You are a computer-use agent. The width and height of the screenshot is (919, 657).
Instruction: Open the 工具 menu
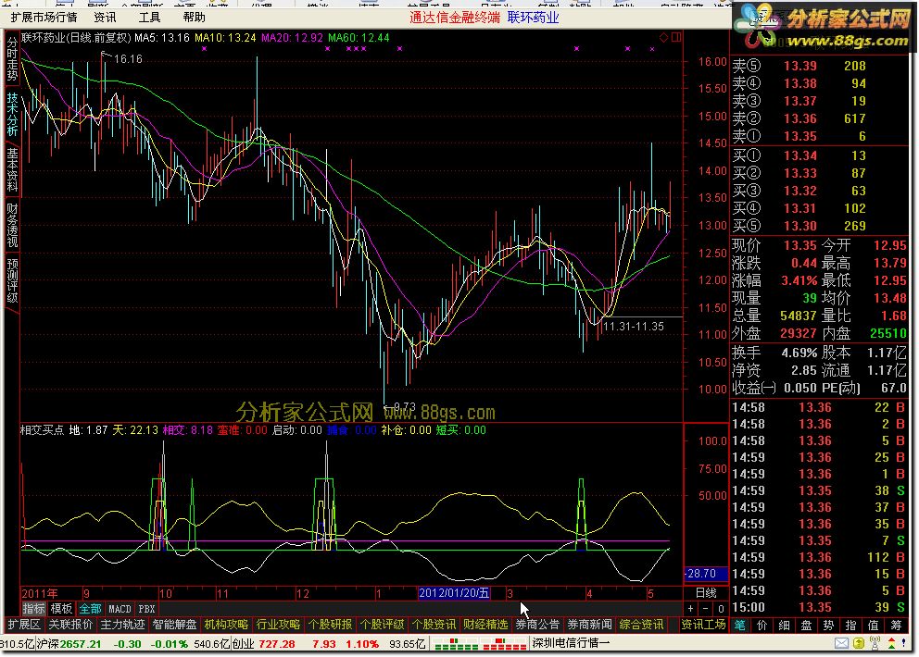click(x=149, y=18)
